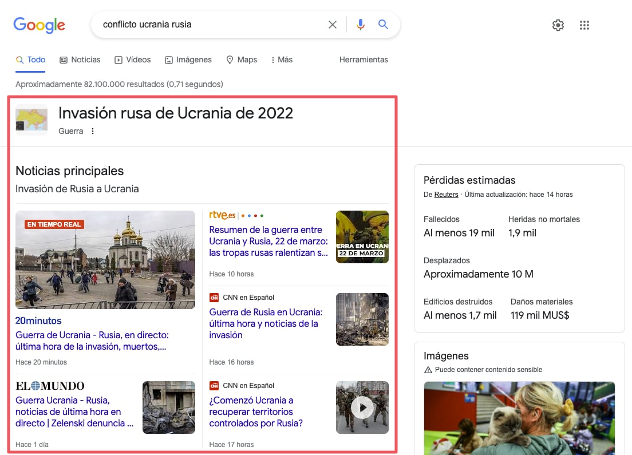Viewport: 632px width, 455px height.
Task: Open the woman holding cat image
Action: click(519, 418)
